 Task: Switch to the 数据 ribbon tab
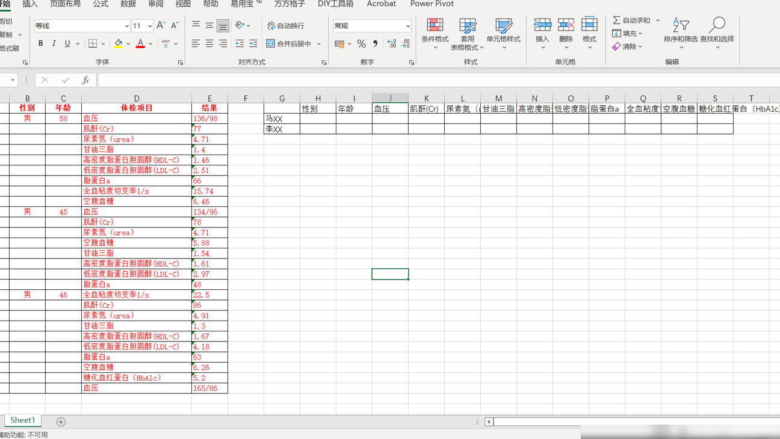pyautogui.click(x=128, y=4)
